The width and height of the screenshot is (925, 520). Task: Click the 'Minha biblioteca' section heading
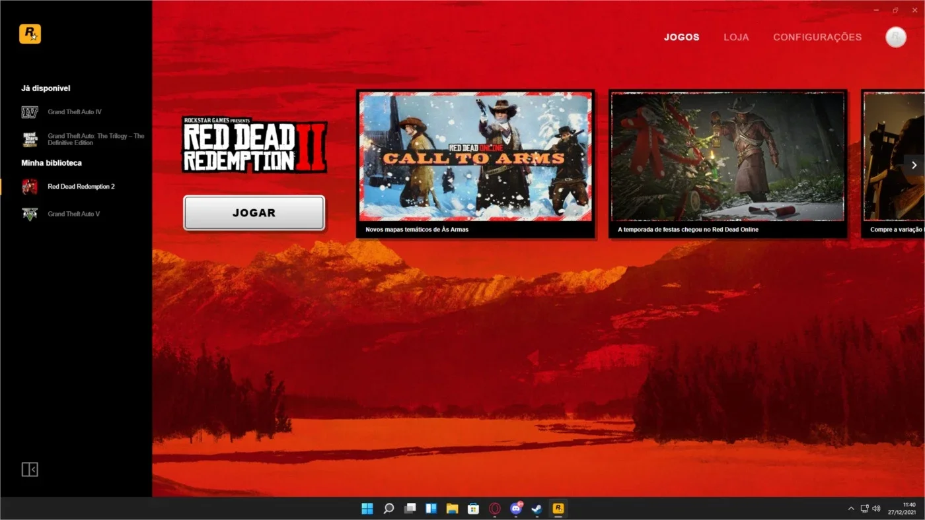click(x=52, y=163)
